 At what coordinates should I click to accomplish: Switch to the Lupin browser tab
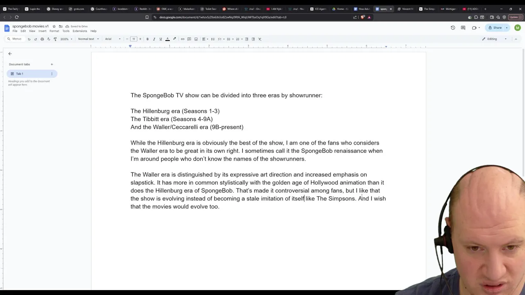click(33, 9)
